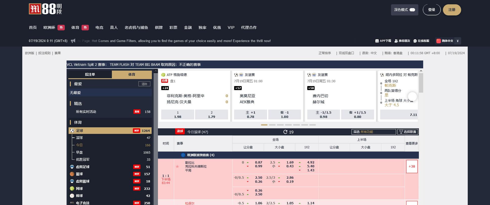Click the M88 logo

click(x=45, y=9)
